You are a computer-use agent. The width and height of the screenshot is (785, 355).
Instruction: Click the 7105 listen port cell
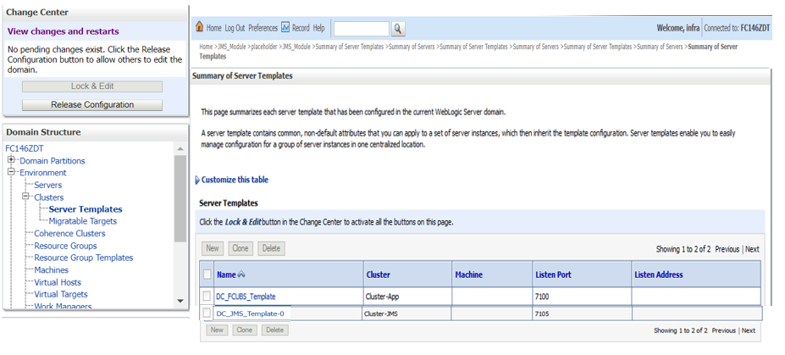coord(582,313)
